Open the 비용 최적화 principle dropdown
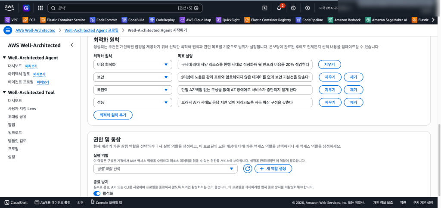 point(133,65)
